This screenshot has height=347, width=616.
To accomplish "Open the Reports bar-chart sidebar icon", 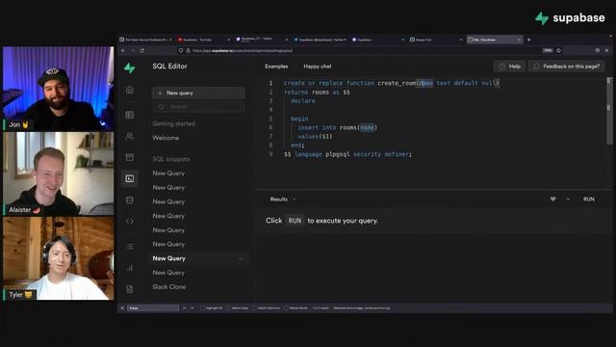I will coord(130,268).
